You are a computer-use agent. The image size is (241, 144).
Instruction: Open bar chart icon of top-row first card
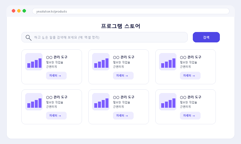[34, 62]
